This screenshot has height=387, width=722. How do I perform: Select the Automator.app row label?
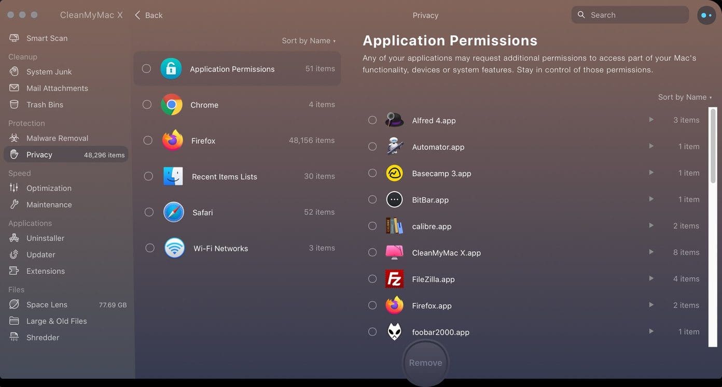pyautogui.click(x=438, y=147)
